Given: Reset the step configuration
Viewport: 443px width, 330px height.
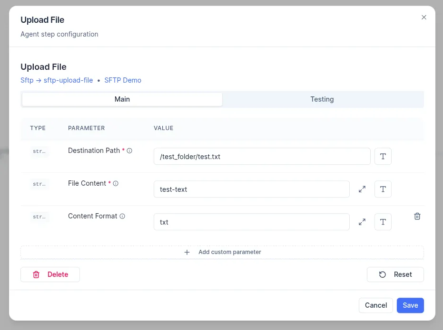Looking at the screenshot, I should click(x=395, y=274).
